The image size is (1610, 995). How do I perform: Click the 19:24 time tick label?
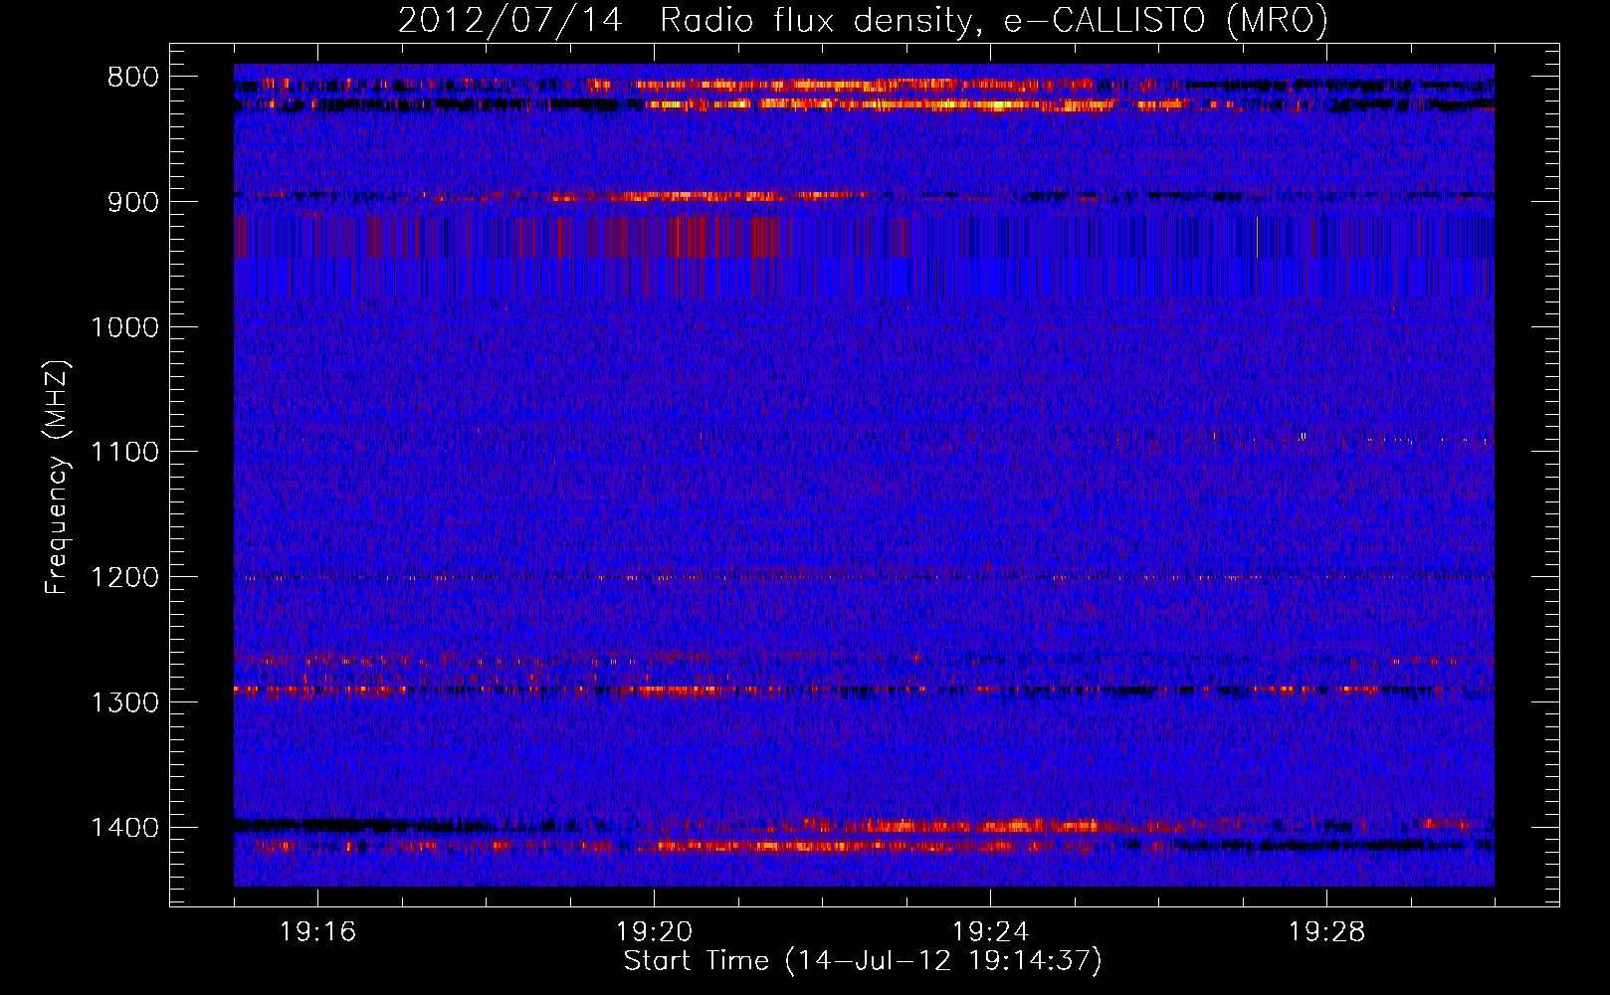click(x=991, y=932)
